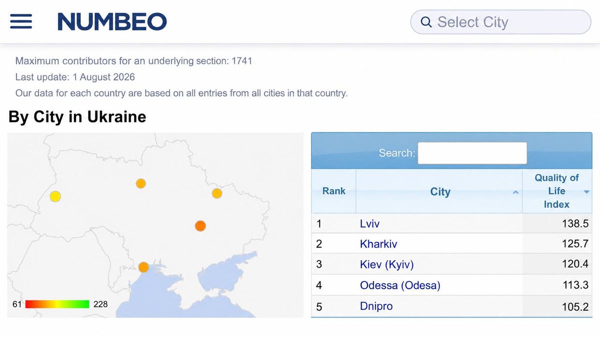
Task: Click the magnifier icon in Select City
Action: click(x=426, y=22)
